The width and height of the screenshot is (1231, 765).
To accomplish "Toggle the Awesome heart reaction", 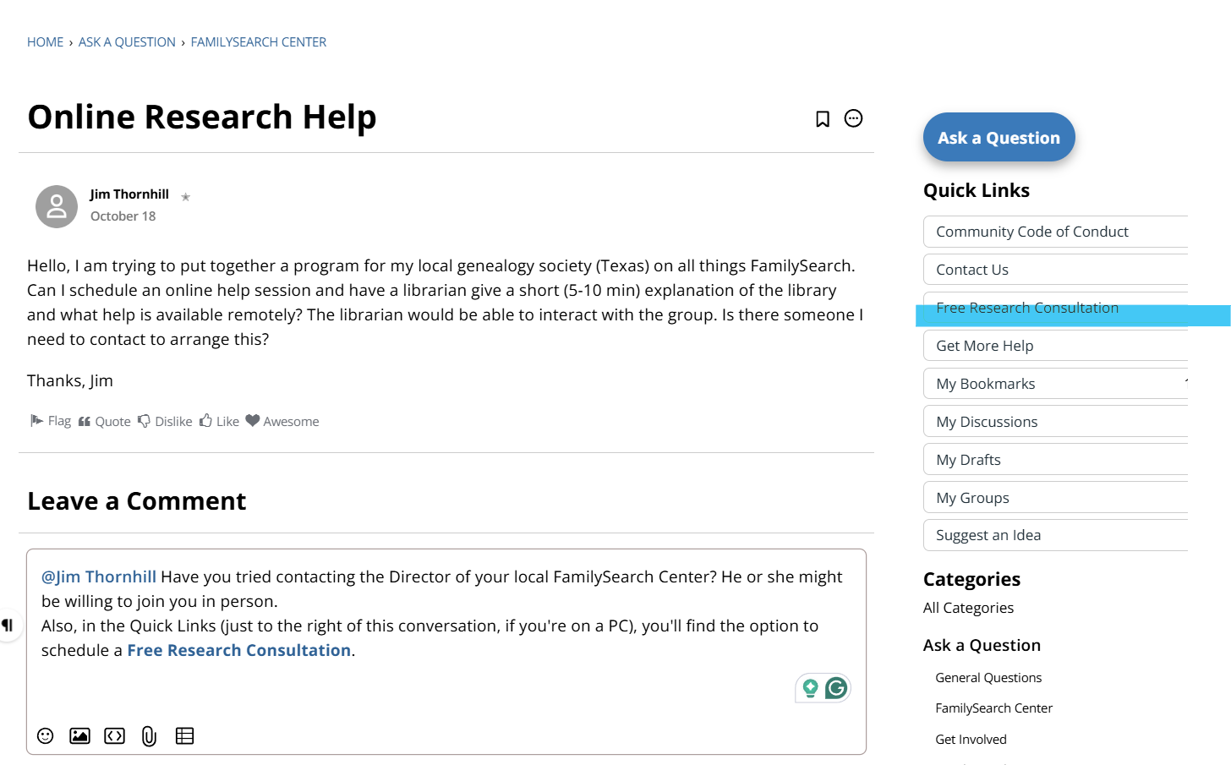I will pos(282,421).
